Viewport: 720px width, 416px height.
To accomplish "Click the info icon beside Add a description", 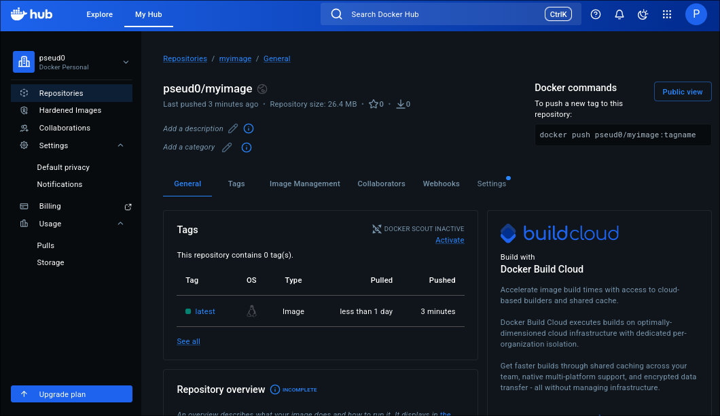I will (249, 128).
